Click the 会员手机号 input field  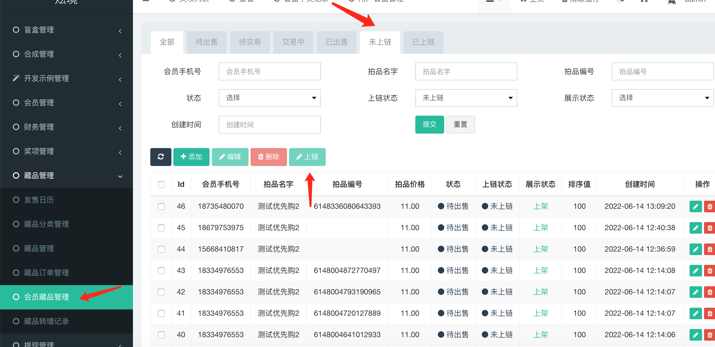point(269,71)
